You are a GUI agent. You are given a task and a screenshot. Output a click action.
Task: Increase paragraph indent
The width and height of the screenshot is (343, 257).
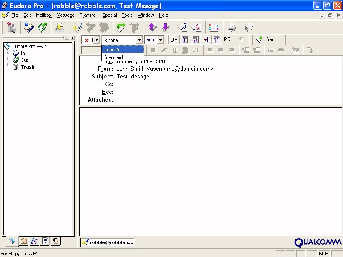pos(246,50)
